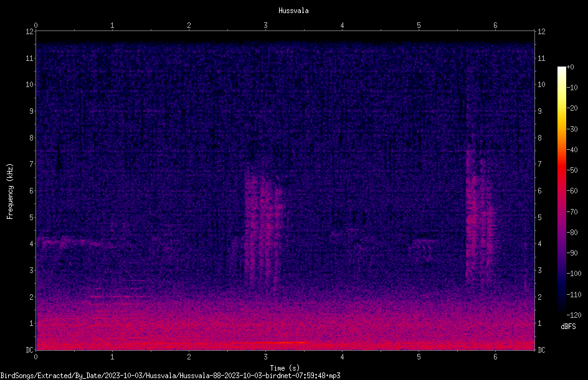Click the 'Hussvala' title text
The image size is (588, 380).
[x=293, y=11]
